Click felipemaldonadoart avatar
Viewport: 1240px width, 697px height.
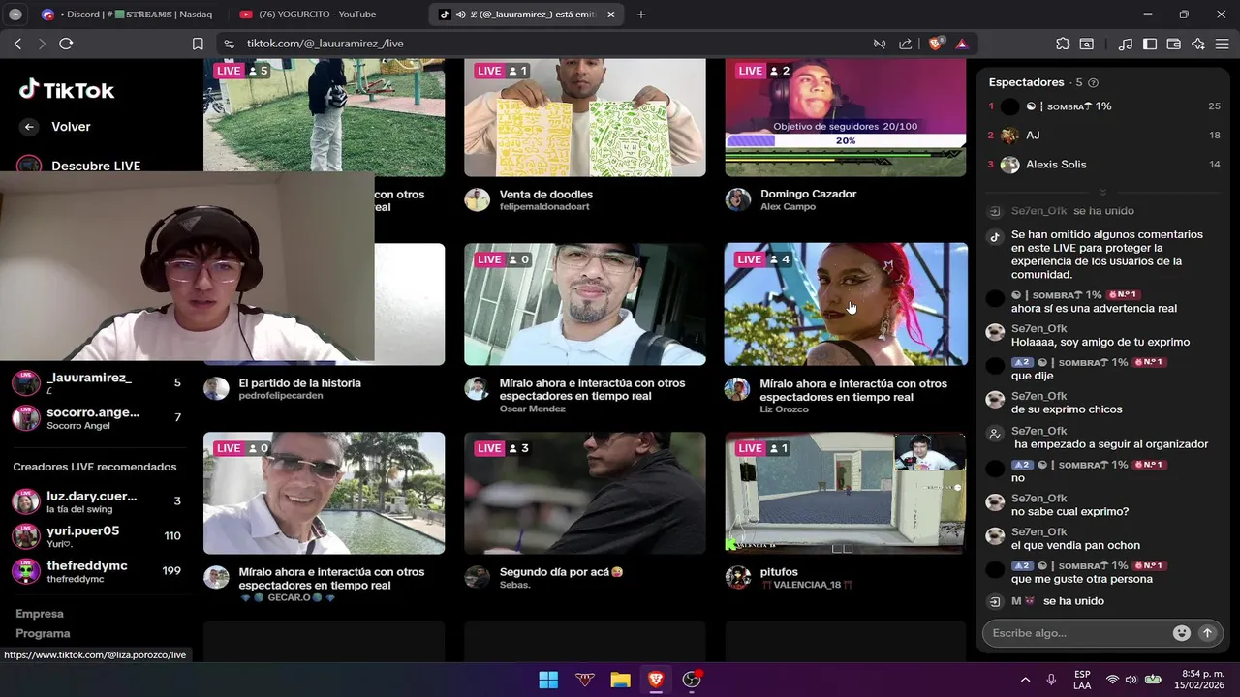tap(477, 200)
